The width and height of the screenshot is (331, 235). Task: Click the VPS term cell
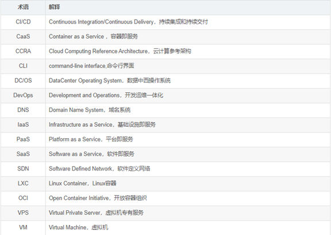(23, 213)
